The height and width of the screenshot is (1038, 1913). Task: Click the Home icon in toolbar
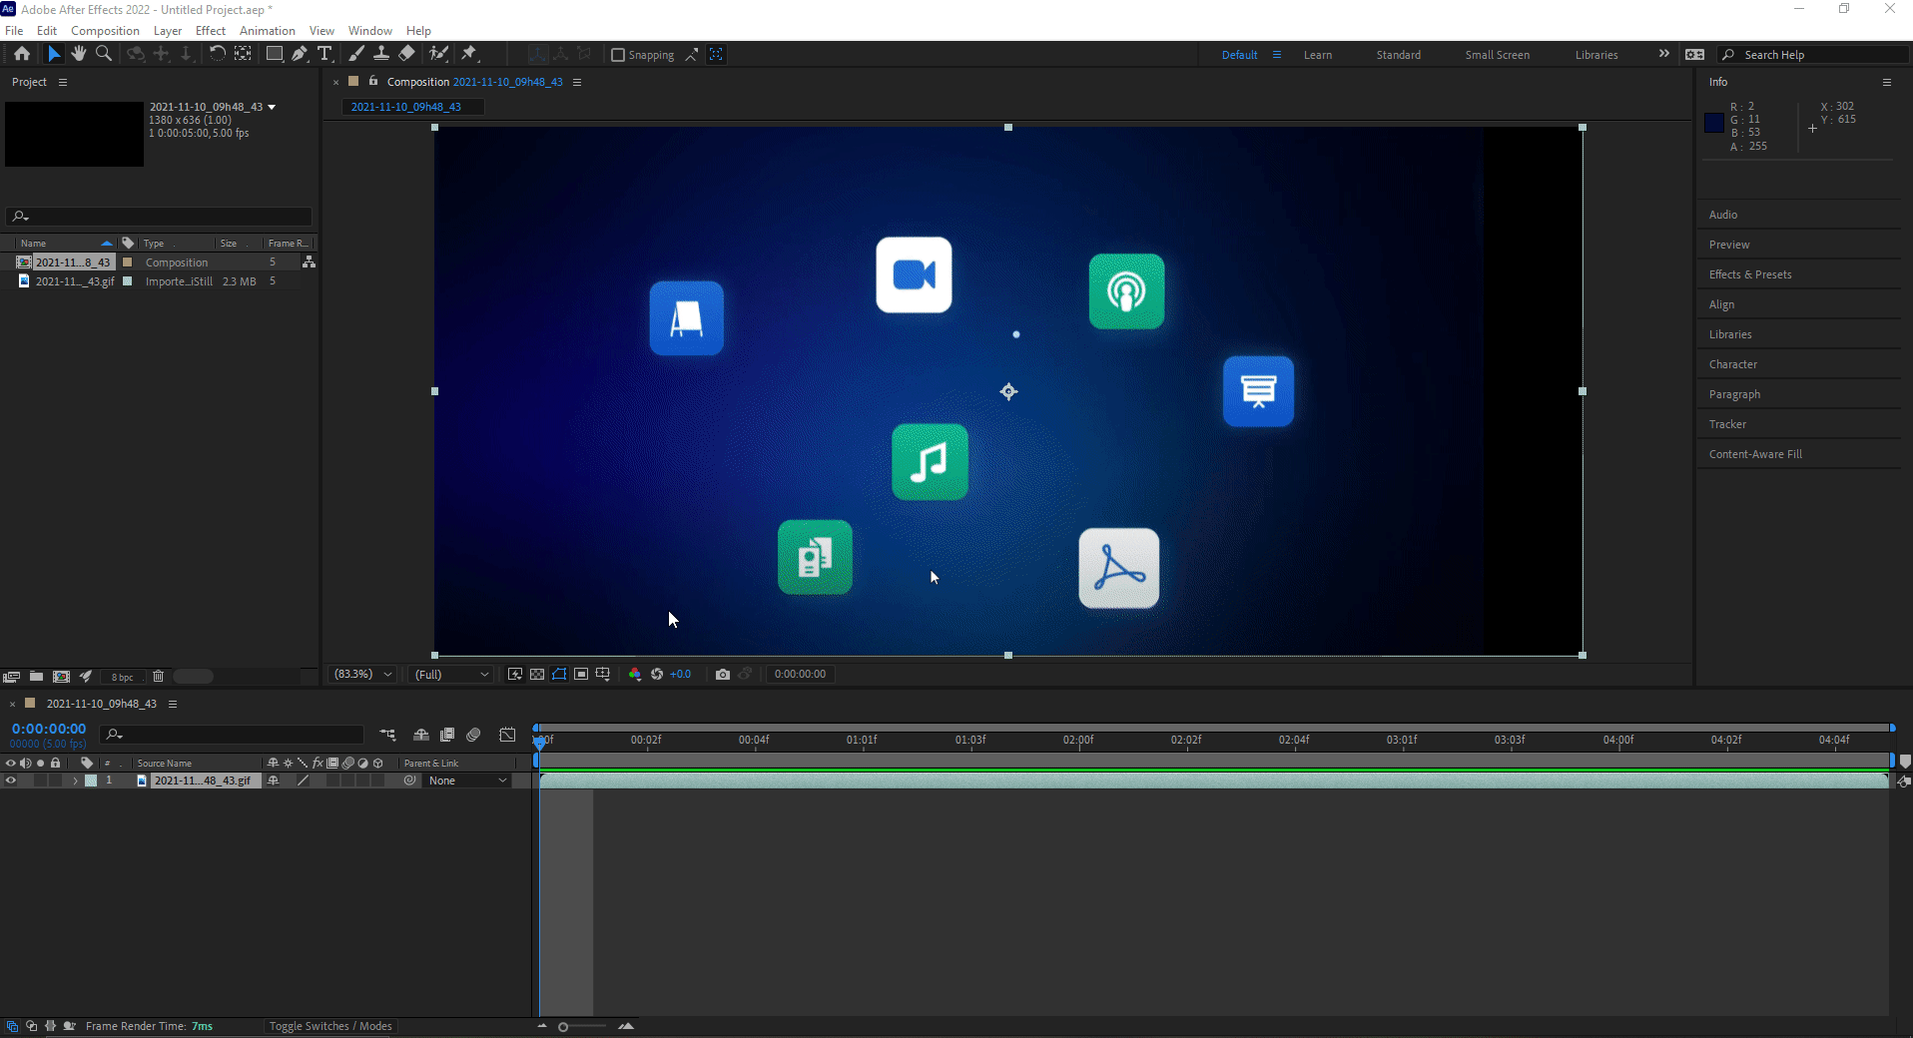click(22, 54)
